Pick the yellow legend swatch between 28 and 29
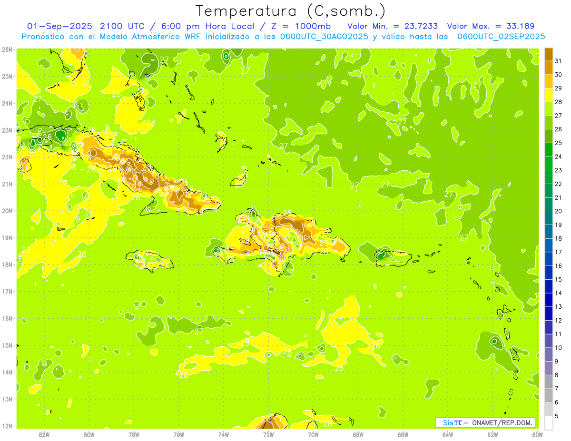The height and width of the screenshot is (441, 571). coord(549,95)
